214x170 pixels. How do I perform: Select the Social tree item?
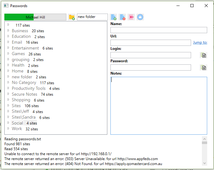click(x=24, y=123)
